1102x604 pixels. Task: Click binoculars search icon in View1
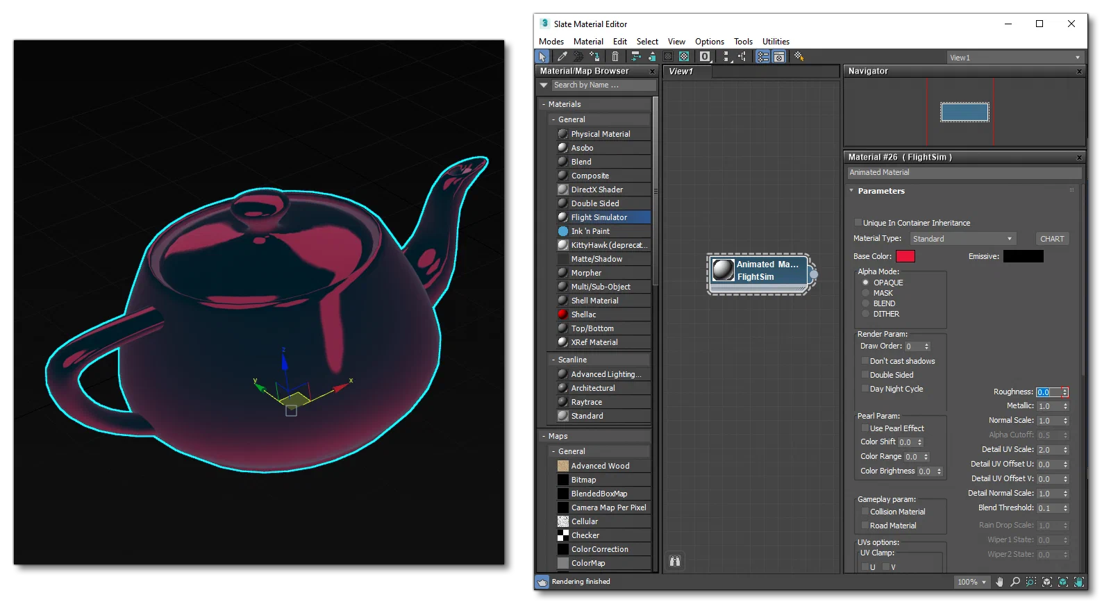tap(675, 562)
